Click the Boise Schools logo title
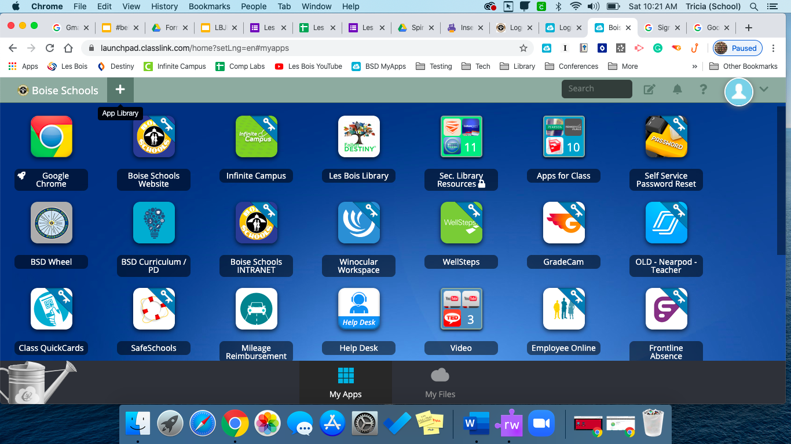 (58, 90)
